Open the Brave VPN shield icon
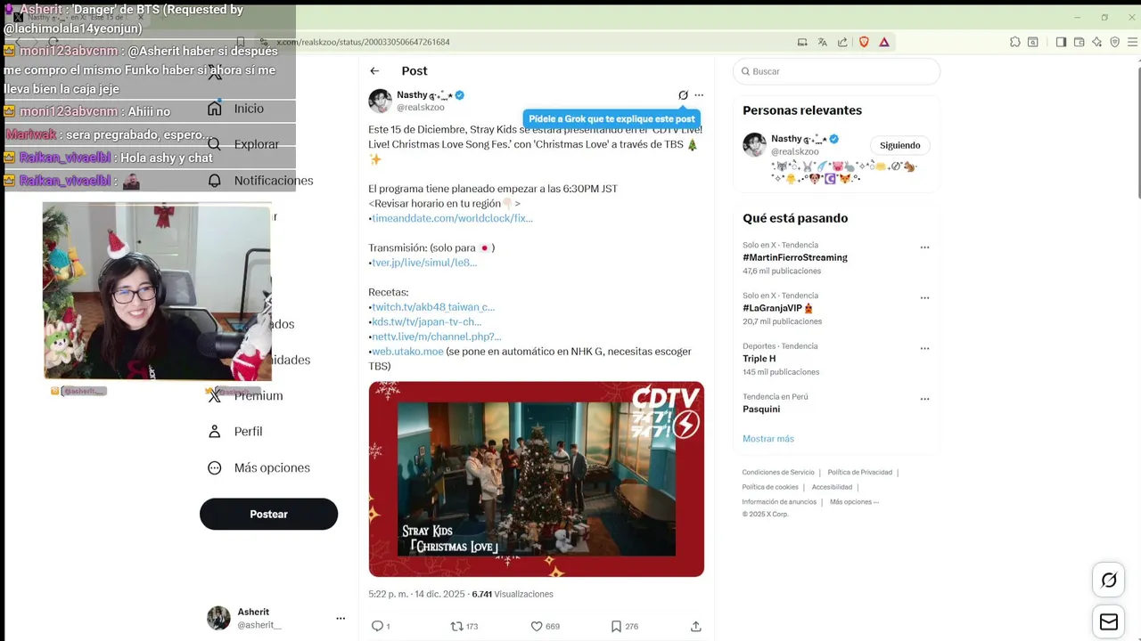The width and height of the screenshot is (1141, 641). [1115, 42]
